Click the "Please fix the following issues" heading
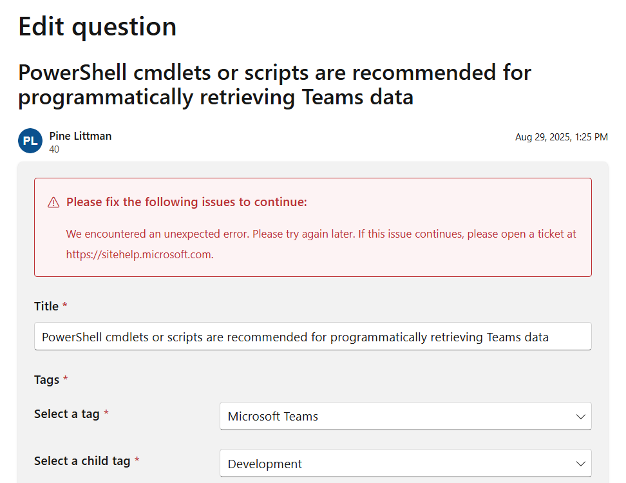Viewport: 626px width, 483px height. coord(187,202)
